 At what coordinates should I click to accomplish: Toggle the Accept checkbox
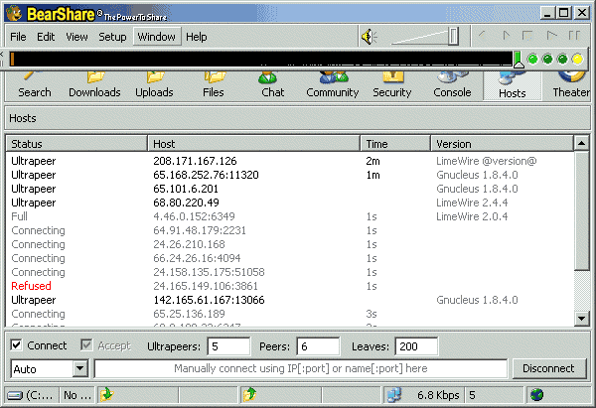pos(86,344)
